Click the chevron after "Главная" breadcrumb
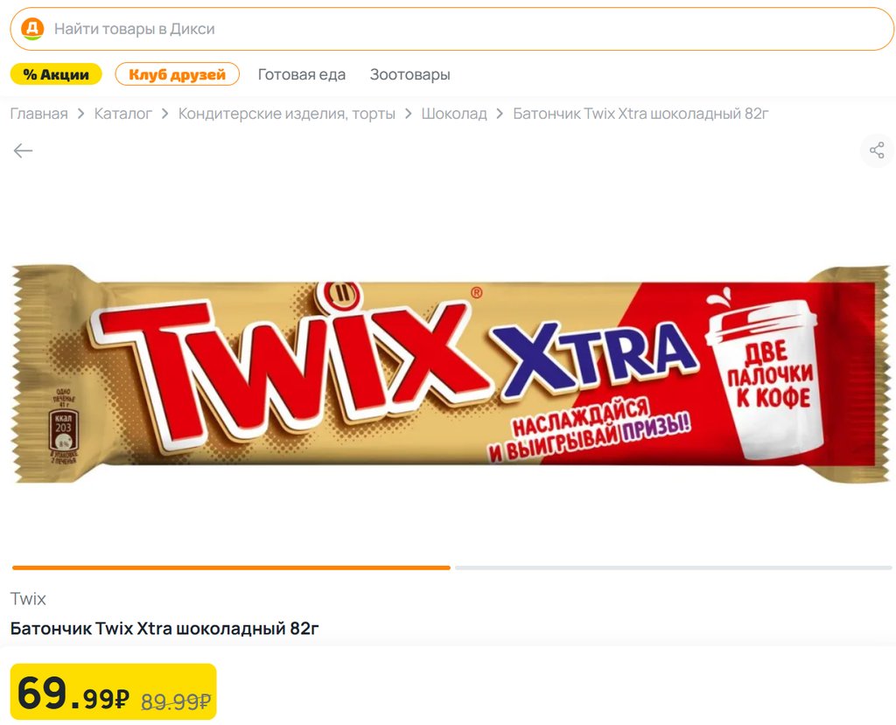The image size is (896, 725). click(x=81, y=114)
